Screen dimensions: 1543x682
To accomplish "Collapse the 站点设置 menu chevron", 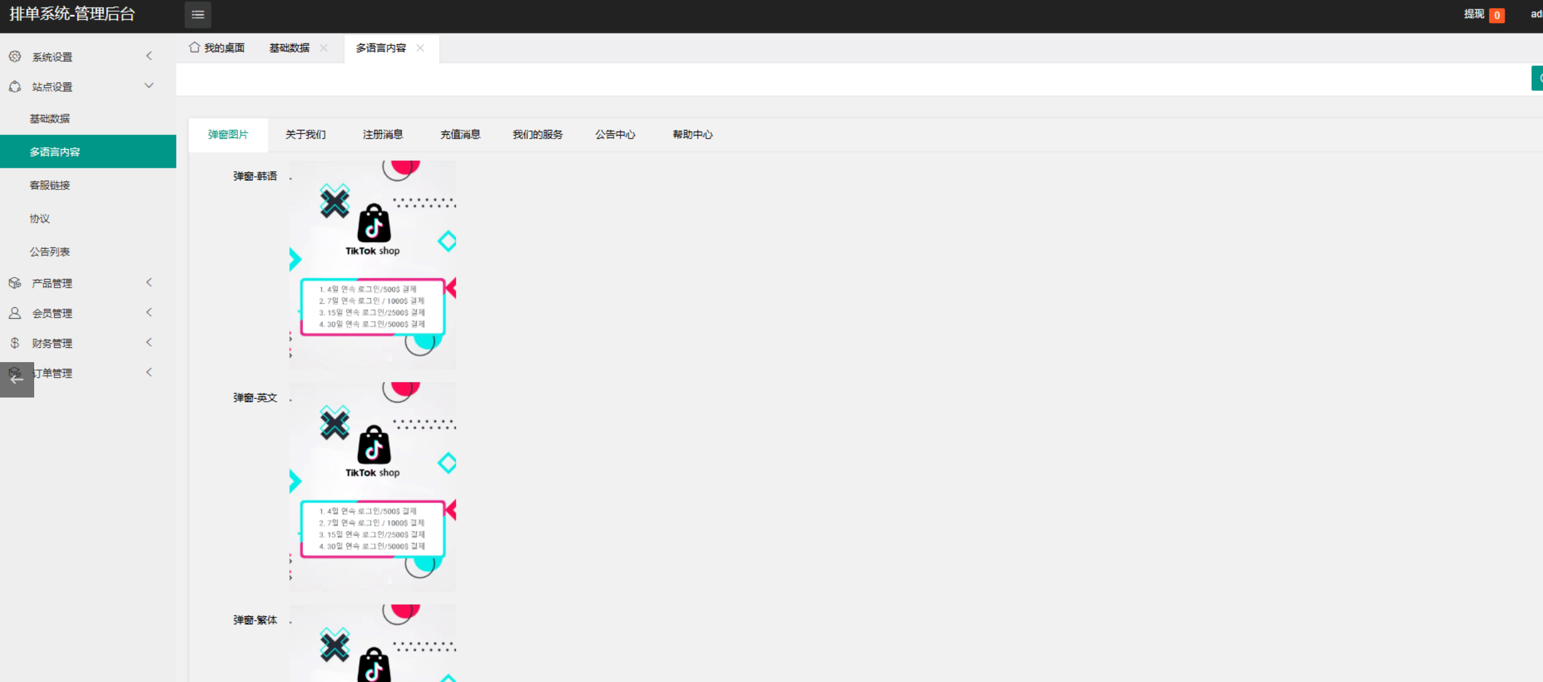I will point(149,86).
